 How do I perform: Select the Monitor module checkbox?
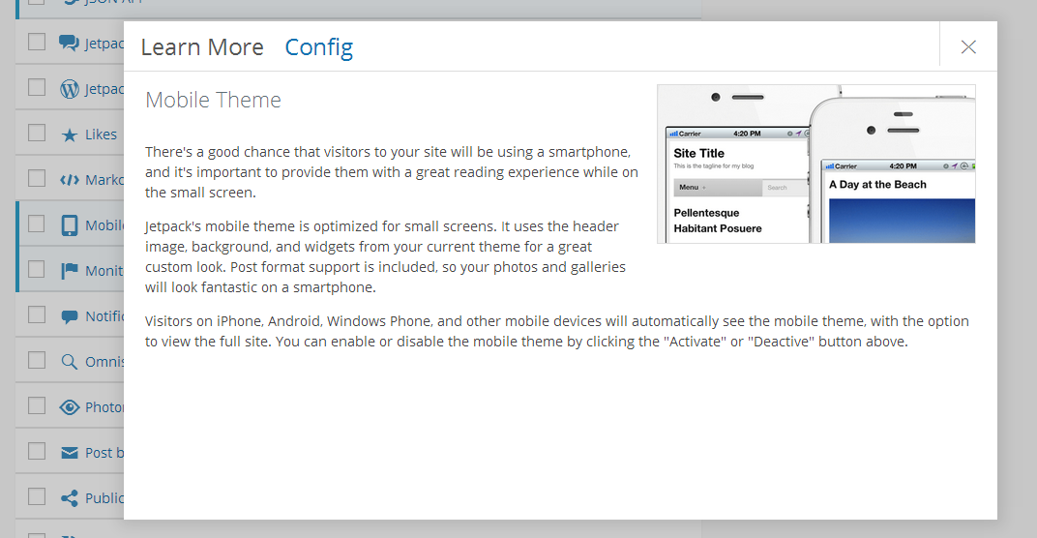point(37,269)
